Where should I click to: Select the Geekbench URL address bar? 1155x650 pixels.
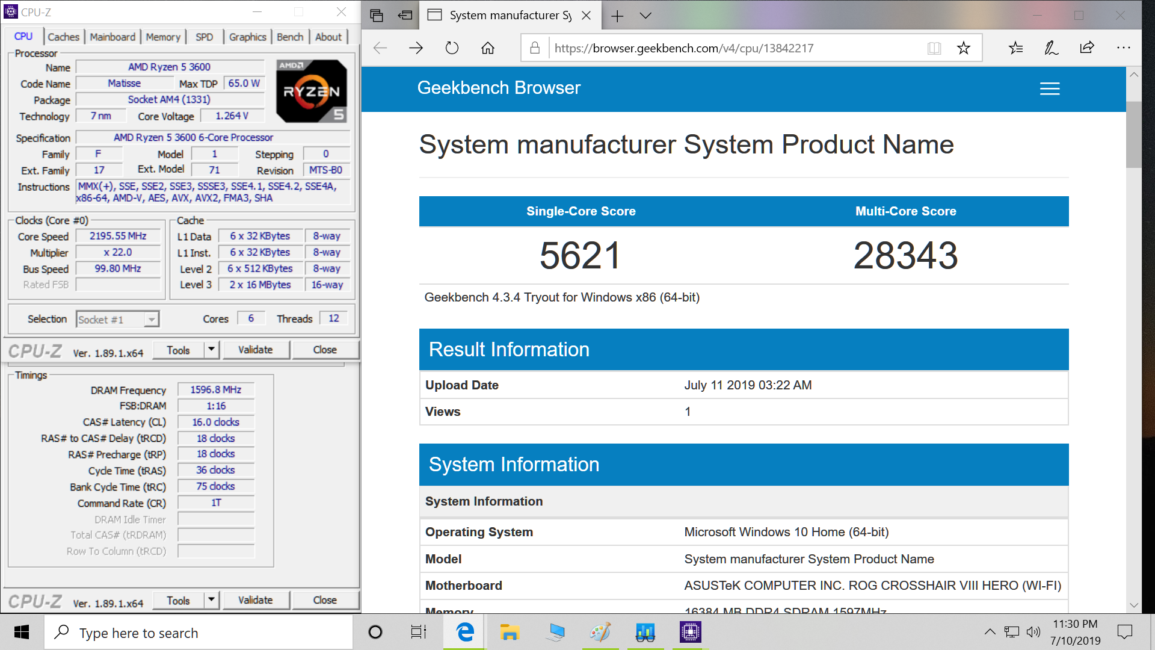tap(736, 48)
